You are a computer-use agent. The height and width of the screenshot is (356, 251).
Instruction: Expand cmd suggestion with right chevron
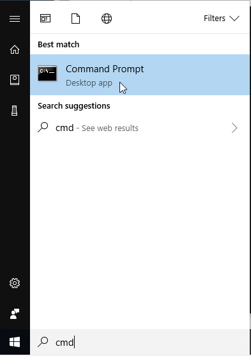(234, 128)
